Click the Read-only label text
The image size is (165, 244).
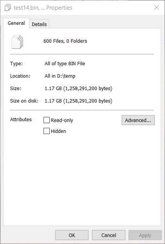(x=62, y=120)
